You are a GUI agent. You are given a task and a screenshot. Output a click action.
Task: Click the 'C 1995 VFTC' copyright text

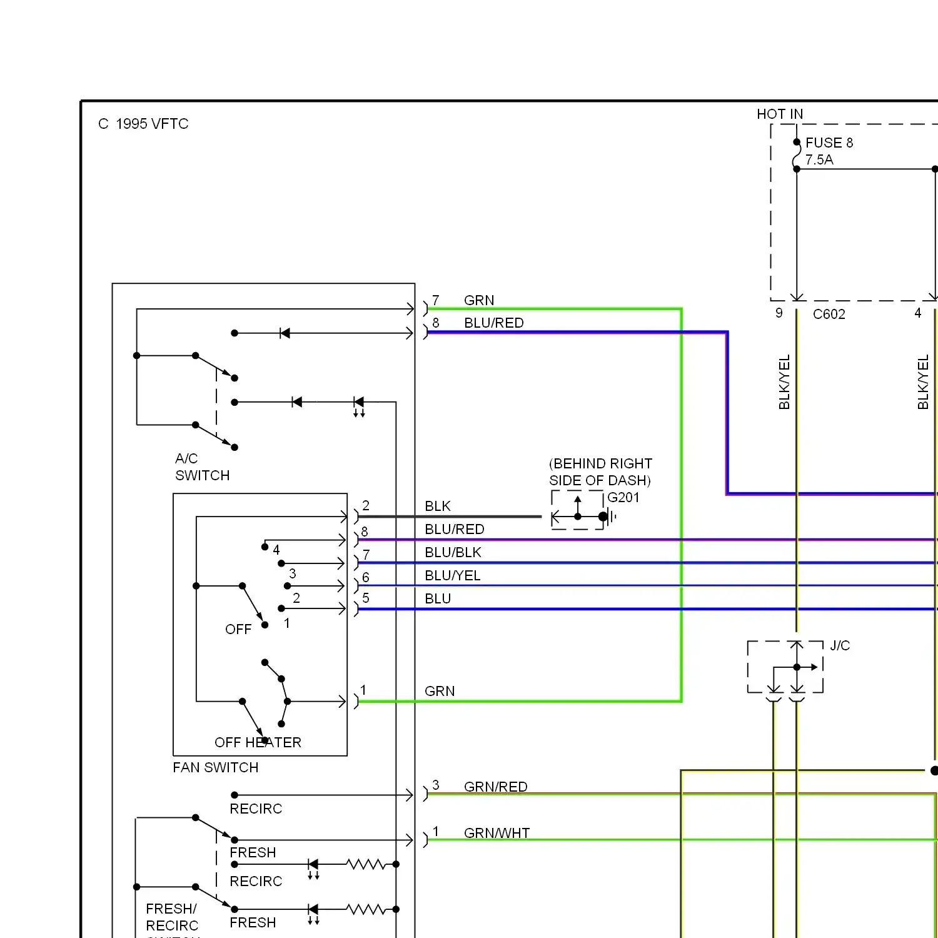coord(143,124)
